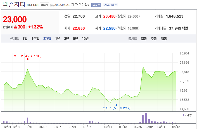The height and width of the screenshot is (129, 197).
Task: Click the 코스닥 market badge
Action: (x=44, y=5)
